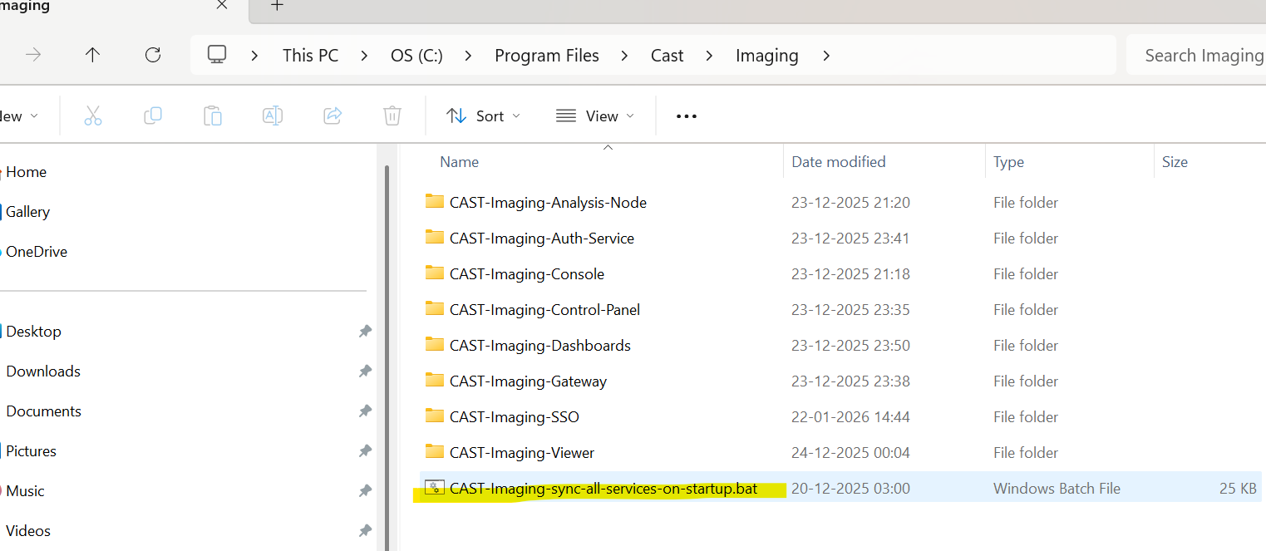Open the See more three-dots menu
Screen dimensions: 1266x551
click(687, 116)
